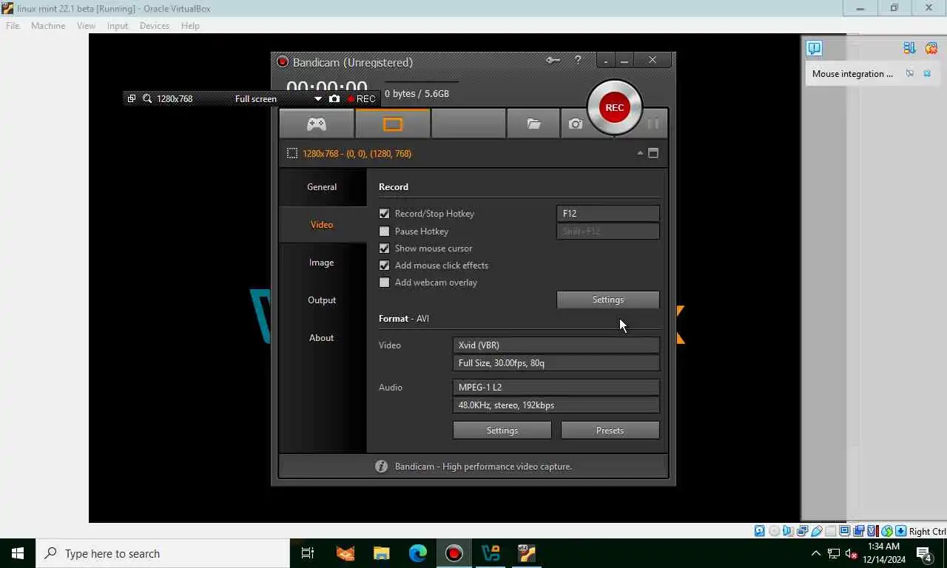Click the dotted rectangle selection icon

coord(292,153)
